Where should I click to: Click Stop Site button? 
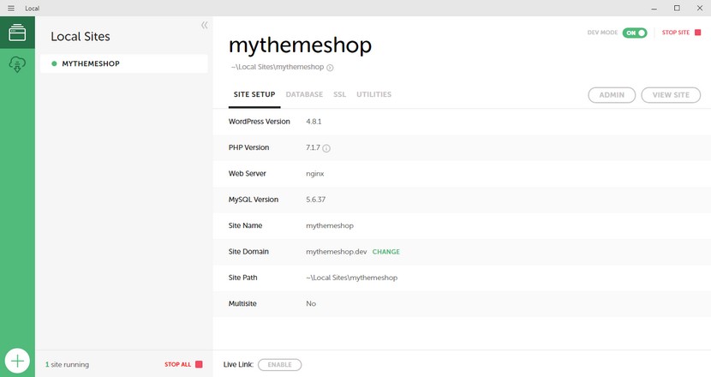(681, 33)
